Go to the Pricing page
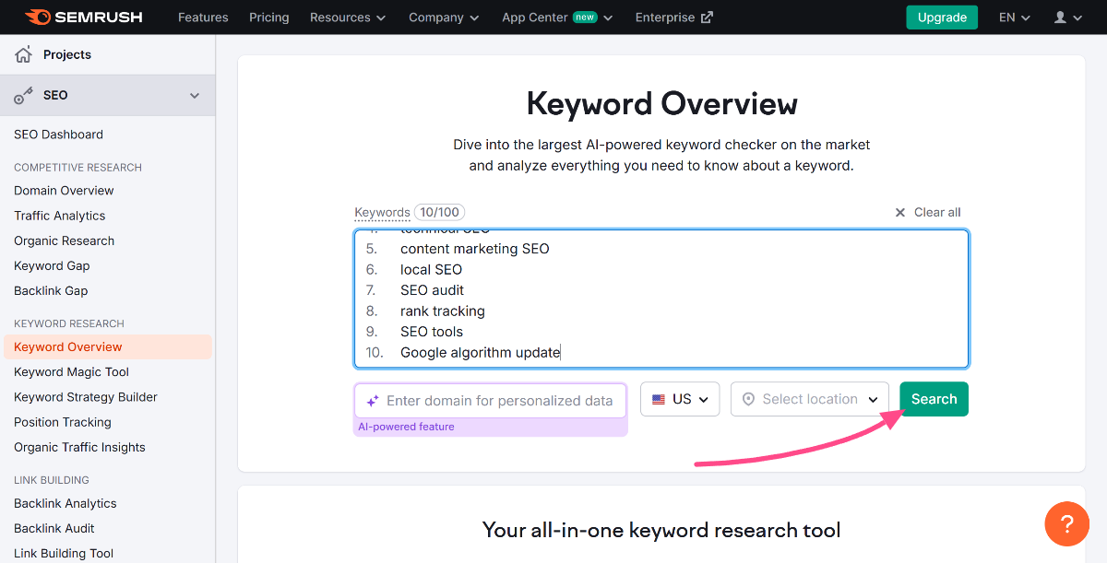1107x563 pixels. click(x=268, y=18)
